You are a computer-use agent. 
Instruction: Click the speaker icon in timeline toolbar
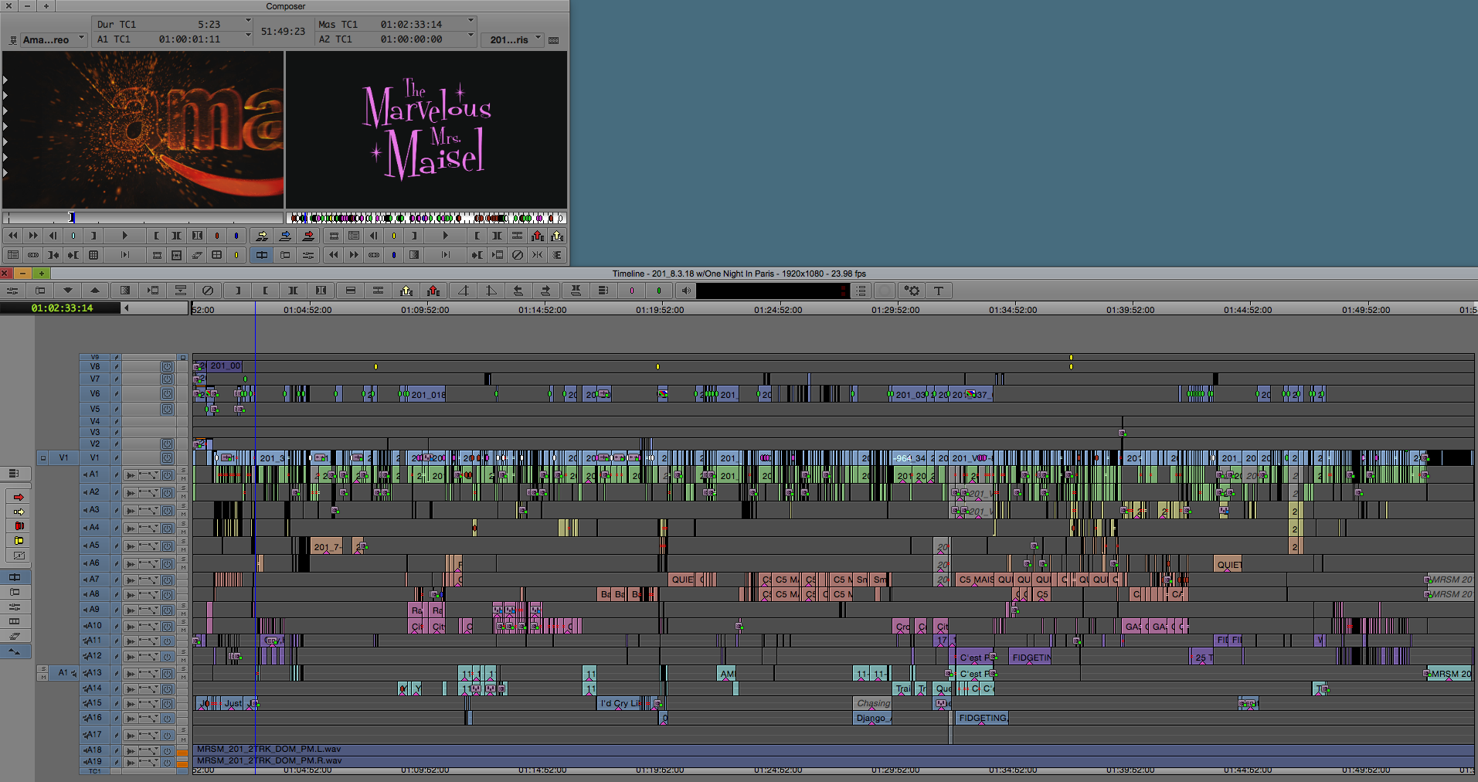[686, 291]
